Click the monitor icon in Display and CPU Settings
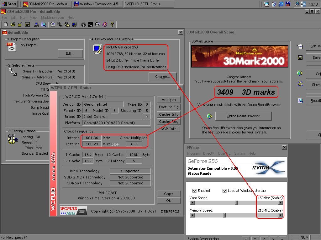321x240 pixels. [98, 49]
